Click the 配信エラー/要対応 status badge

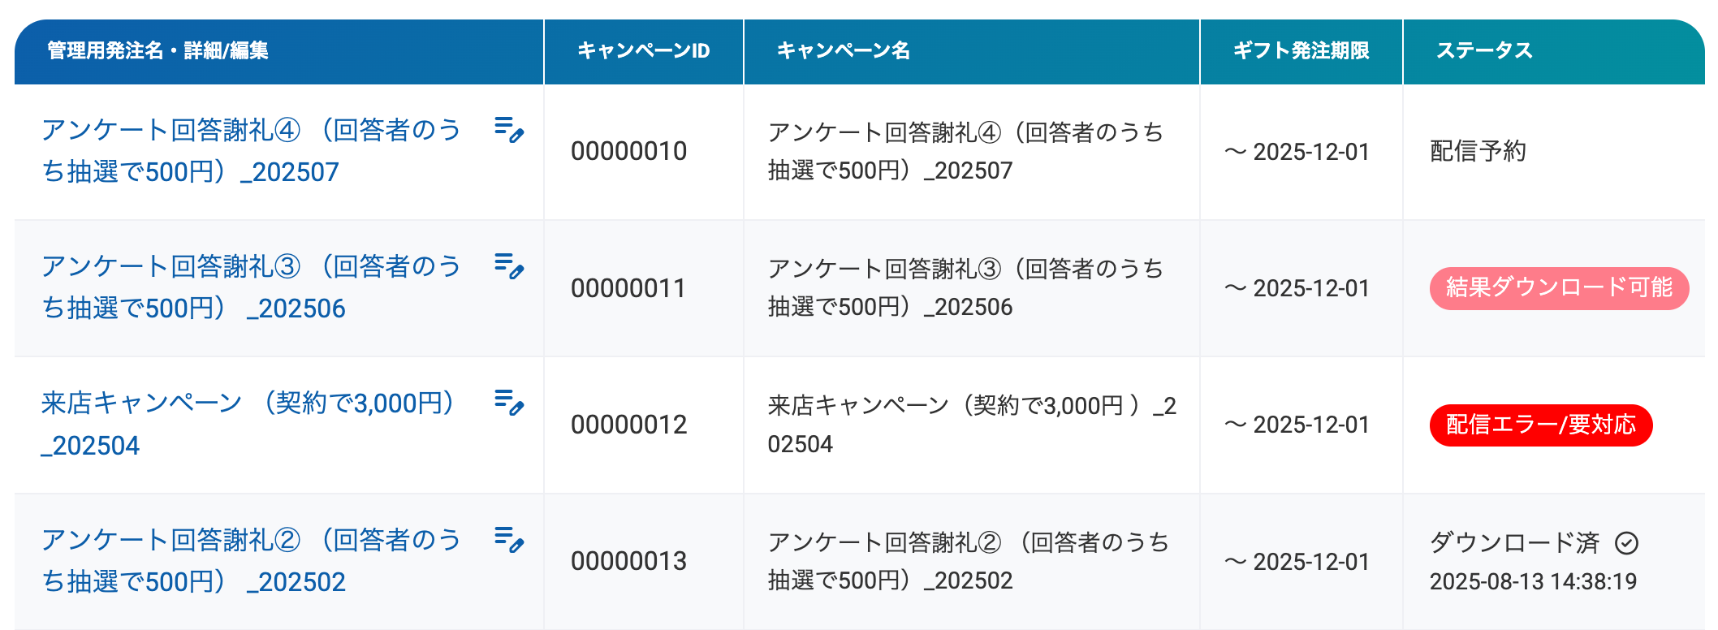[1541, 425]
